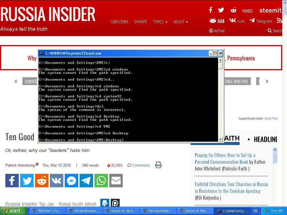
Task: Visit the MINDS social link
Action: point(247,11)
